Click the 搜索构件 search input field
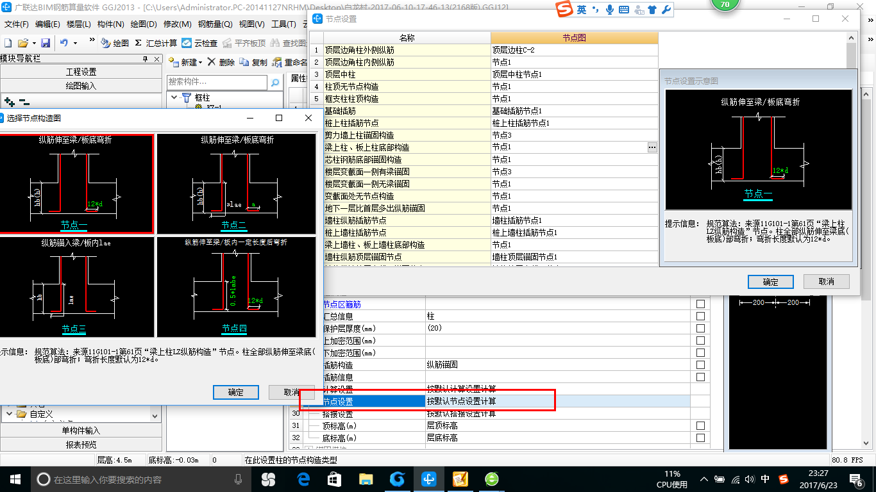Screen dimensions: 876x492 click(217, 82)
